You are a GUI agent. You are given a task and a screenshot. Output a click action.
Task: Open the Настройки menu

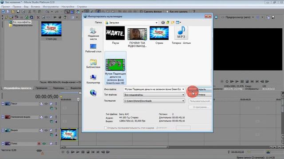click(68, 7)
